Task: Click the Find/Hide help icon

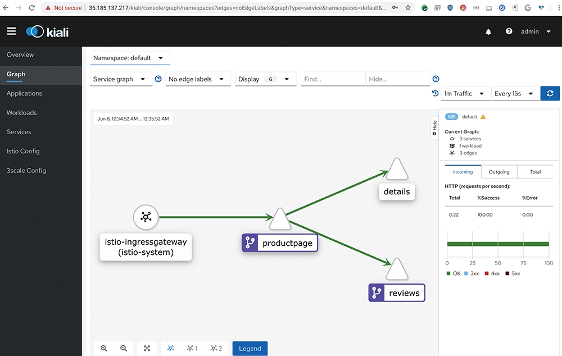Action: point(436,79)
